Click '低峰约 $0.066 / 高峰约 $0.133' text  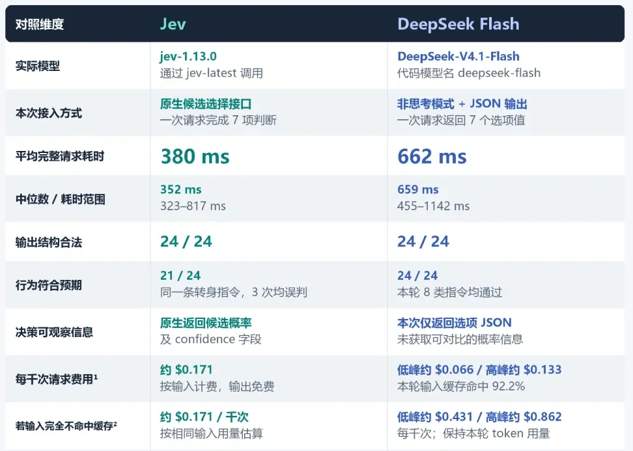tap(479, 370)
